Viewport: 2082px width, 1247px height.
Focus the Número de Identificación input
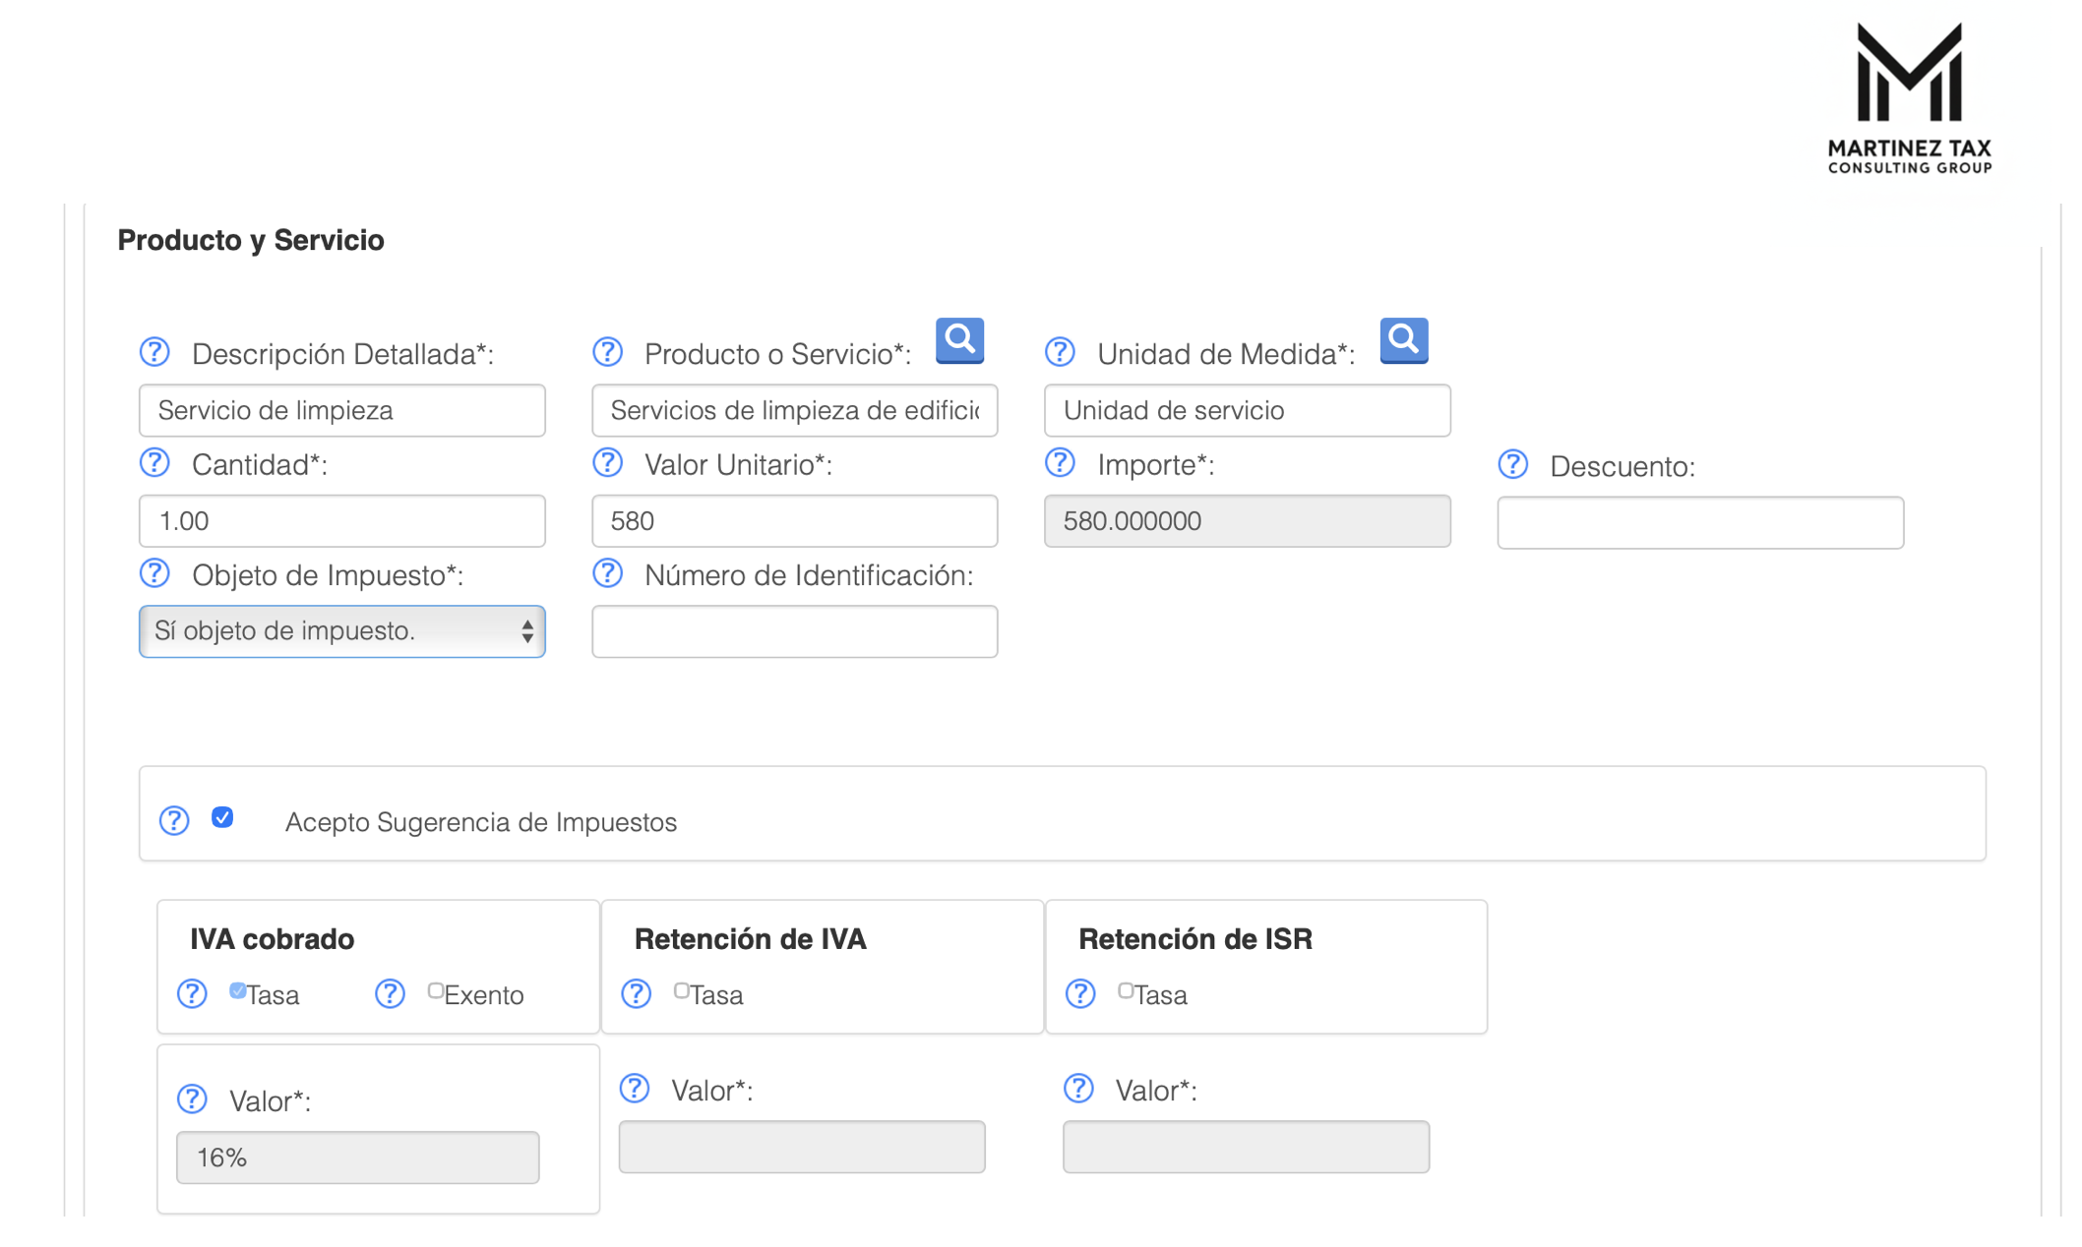coord(794,631)
